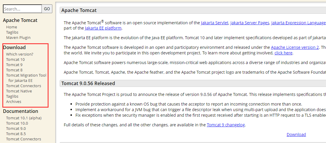Follow the Jakarta Server Pages link
Viewport: 326px width, 143px height.
[x=250, y=23]
